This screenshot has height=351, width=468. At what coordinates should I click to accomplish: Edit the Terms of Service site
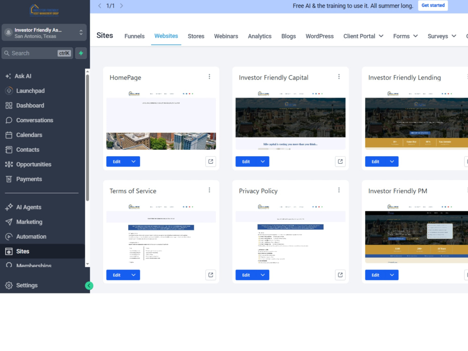click(x=117, y=275)
